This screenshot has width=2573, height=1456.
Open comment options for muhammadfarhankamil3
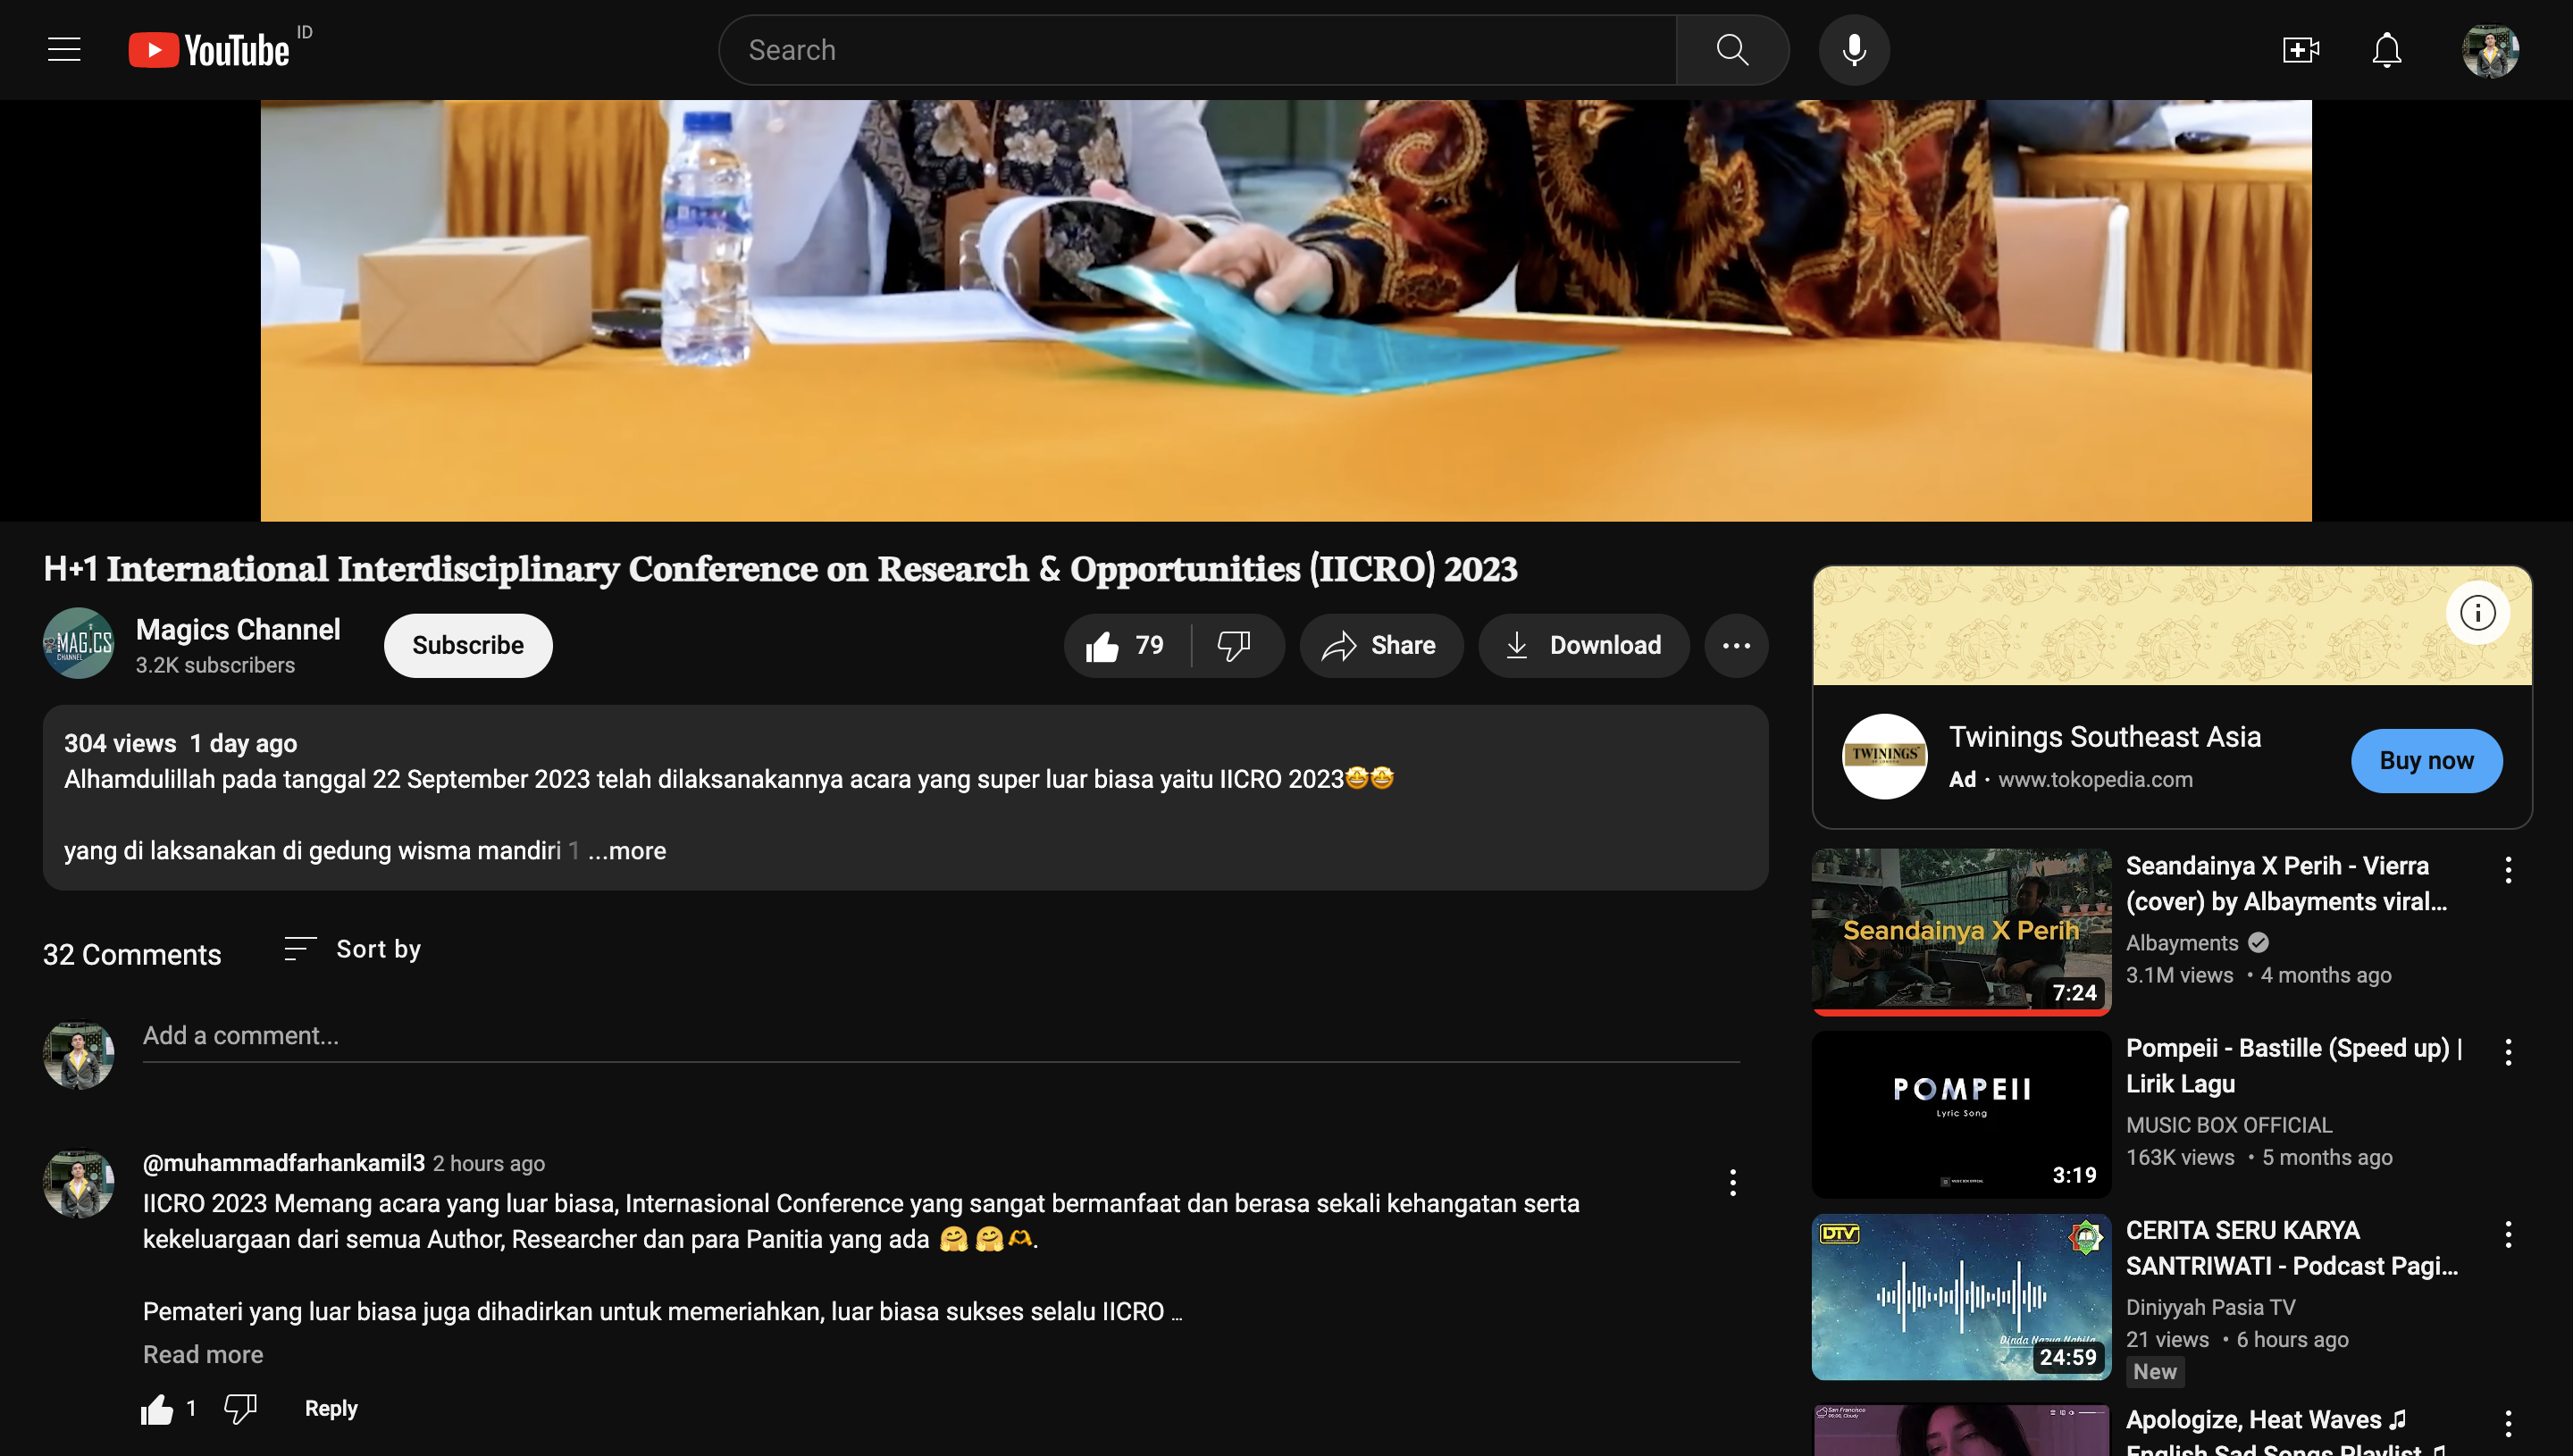coord(1733,1183)
